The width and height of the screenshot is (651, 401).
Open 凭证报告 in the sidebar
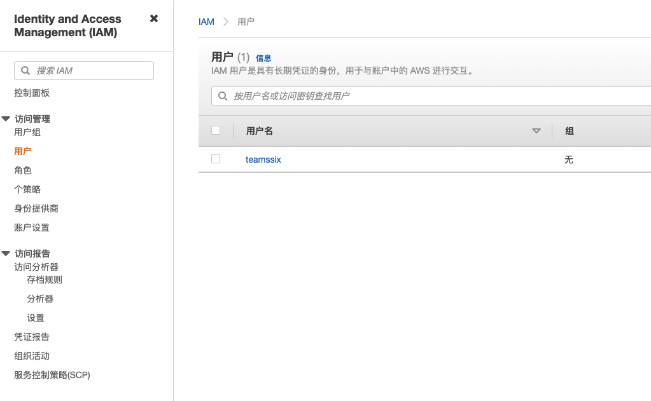[x=32, y=337]
